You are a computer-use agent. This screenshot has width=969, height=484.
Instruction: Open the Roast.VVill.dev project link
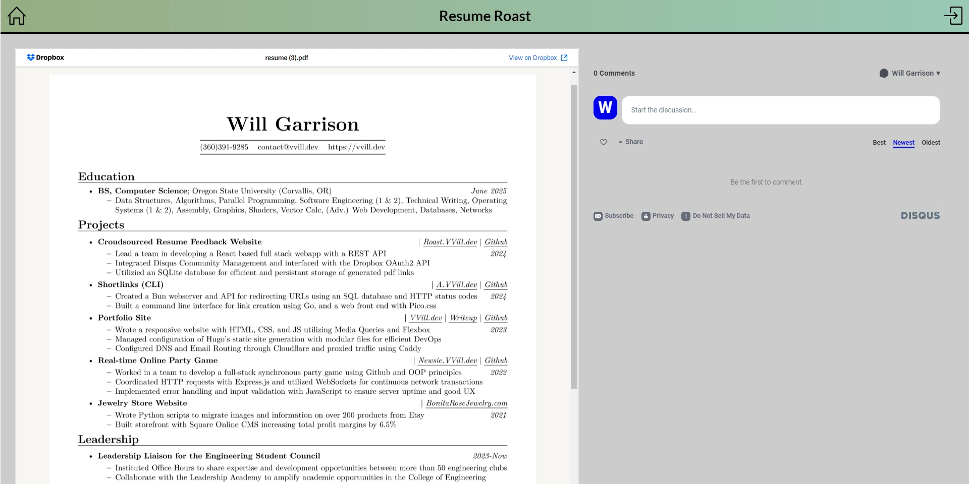pos(450,242)
